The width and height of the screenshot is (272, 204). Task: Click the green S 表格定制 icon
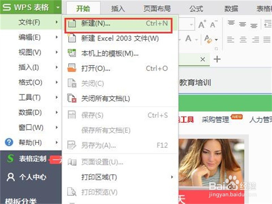(x=11, y=158)
